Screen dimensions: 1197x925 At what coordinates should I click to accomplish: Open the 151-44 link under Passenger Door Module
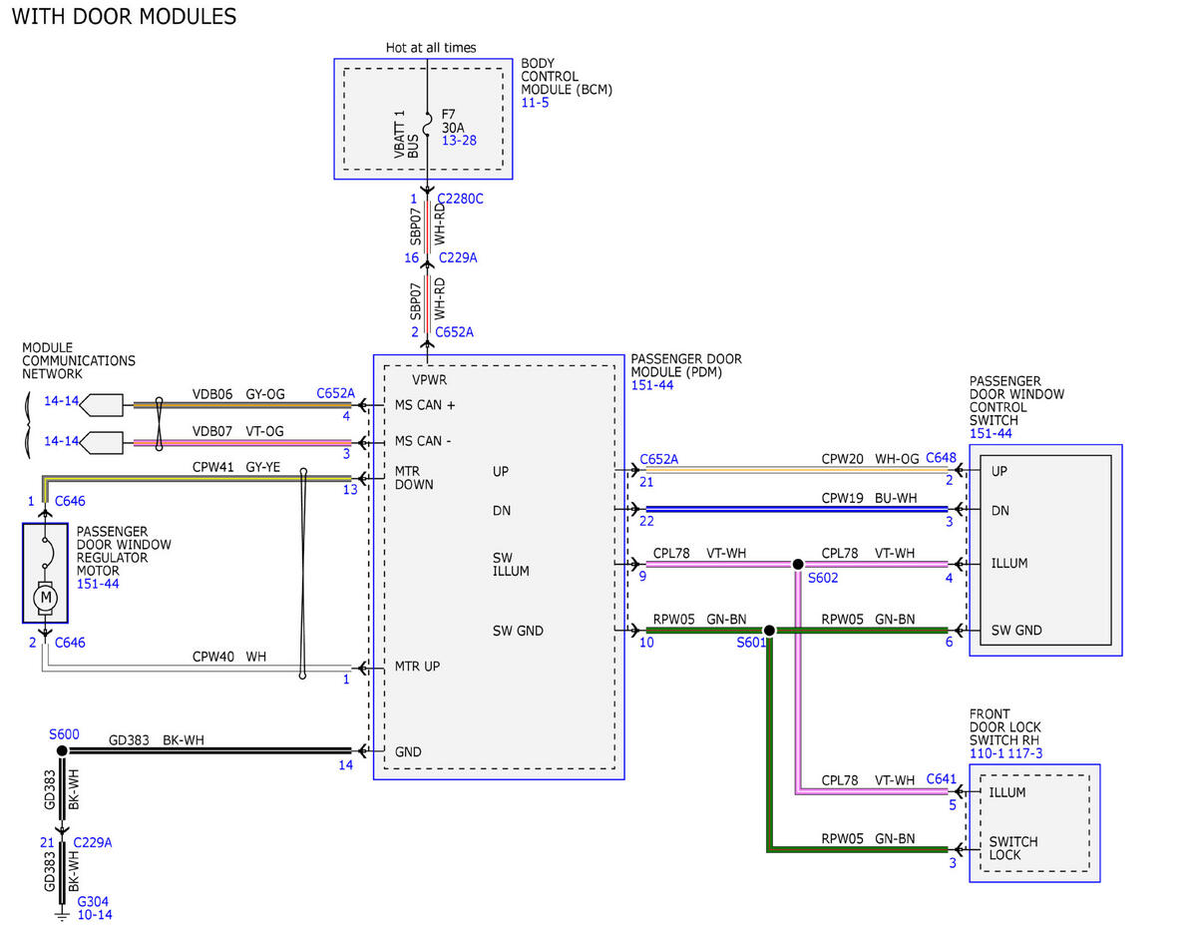click(x=651, y=385)
